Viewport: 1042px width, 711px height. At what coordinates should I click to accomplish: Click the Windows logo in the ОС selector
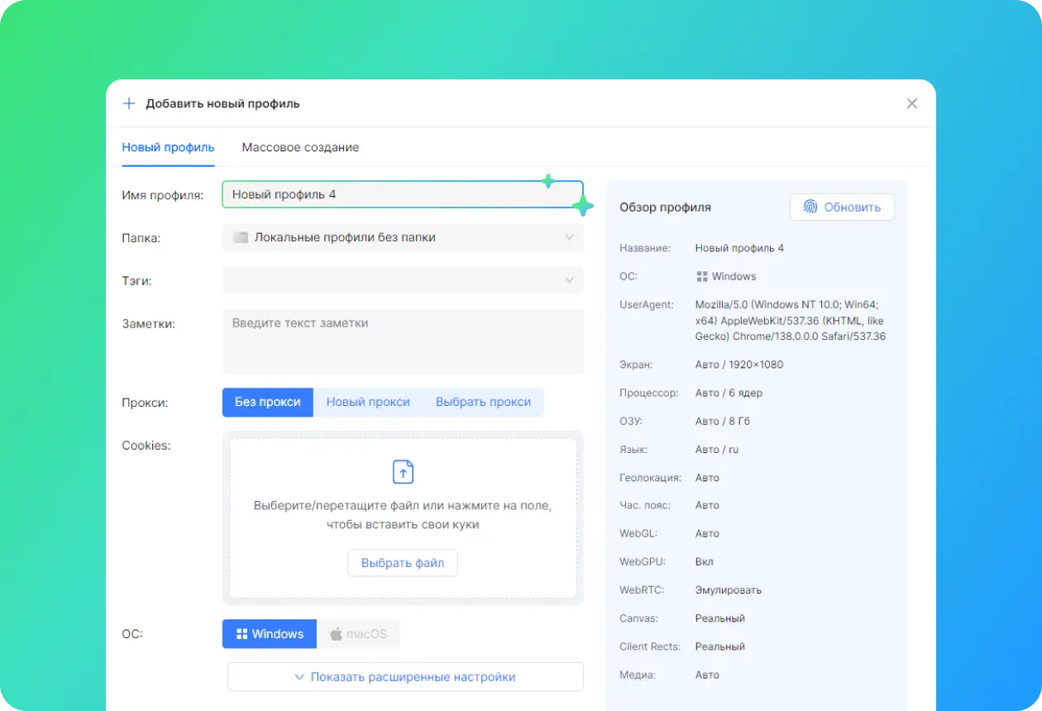242,634
